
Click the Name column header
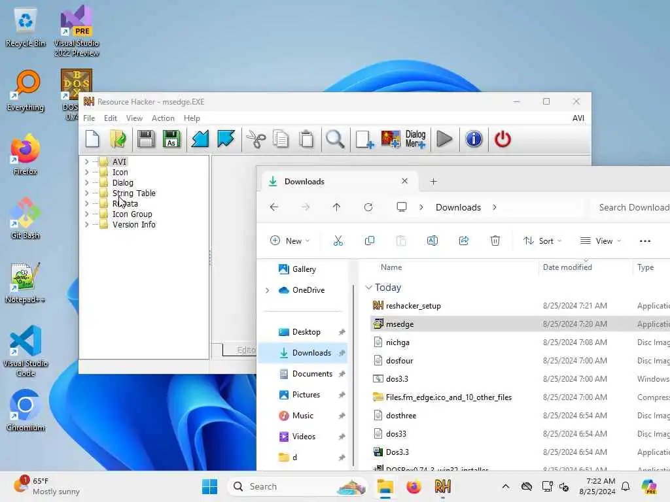click(x=391, y=267)
